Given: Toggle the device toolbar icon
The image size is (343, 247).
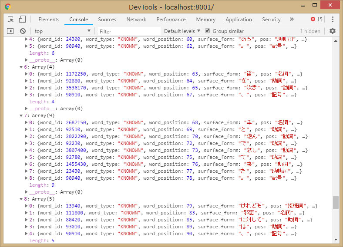Looking at the screenshot, I should 22,20.
